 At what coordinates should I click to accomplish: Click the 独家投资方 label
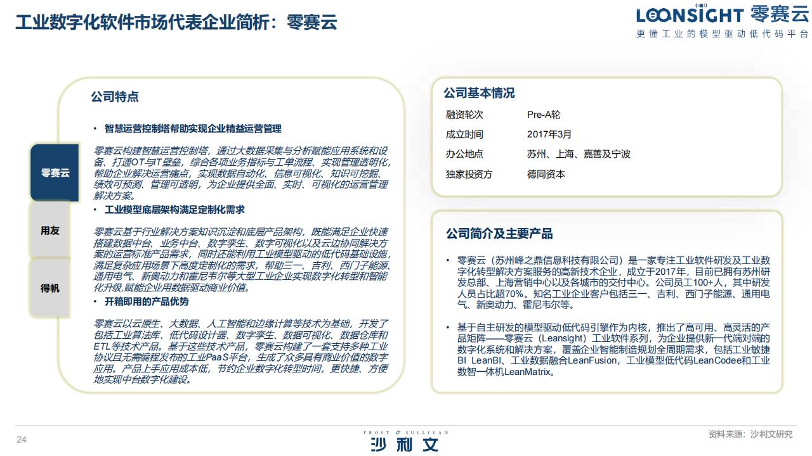[469, 174]
